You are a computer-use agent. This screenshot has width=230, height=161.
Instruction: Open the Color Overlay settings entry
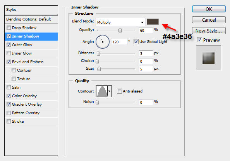[x=24, y=96]
